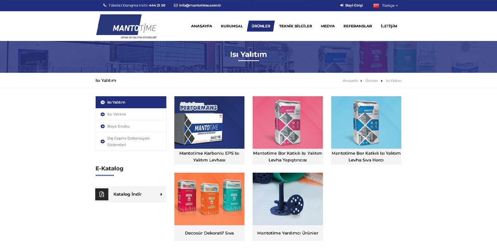Open the Decosür Dekoratif Sıva product thumbnail
This screenshot has height=248, width=497.
pos(209,199)
